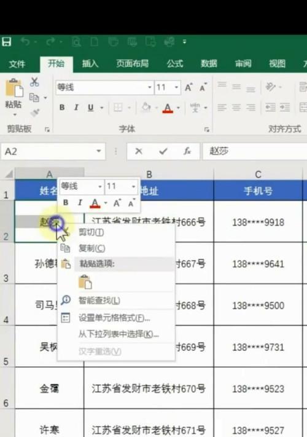Click the Cut scissors icon in ribbon
The width and height of the screenshot is (307, 437).
coord(34,82)
